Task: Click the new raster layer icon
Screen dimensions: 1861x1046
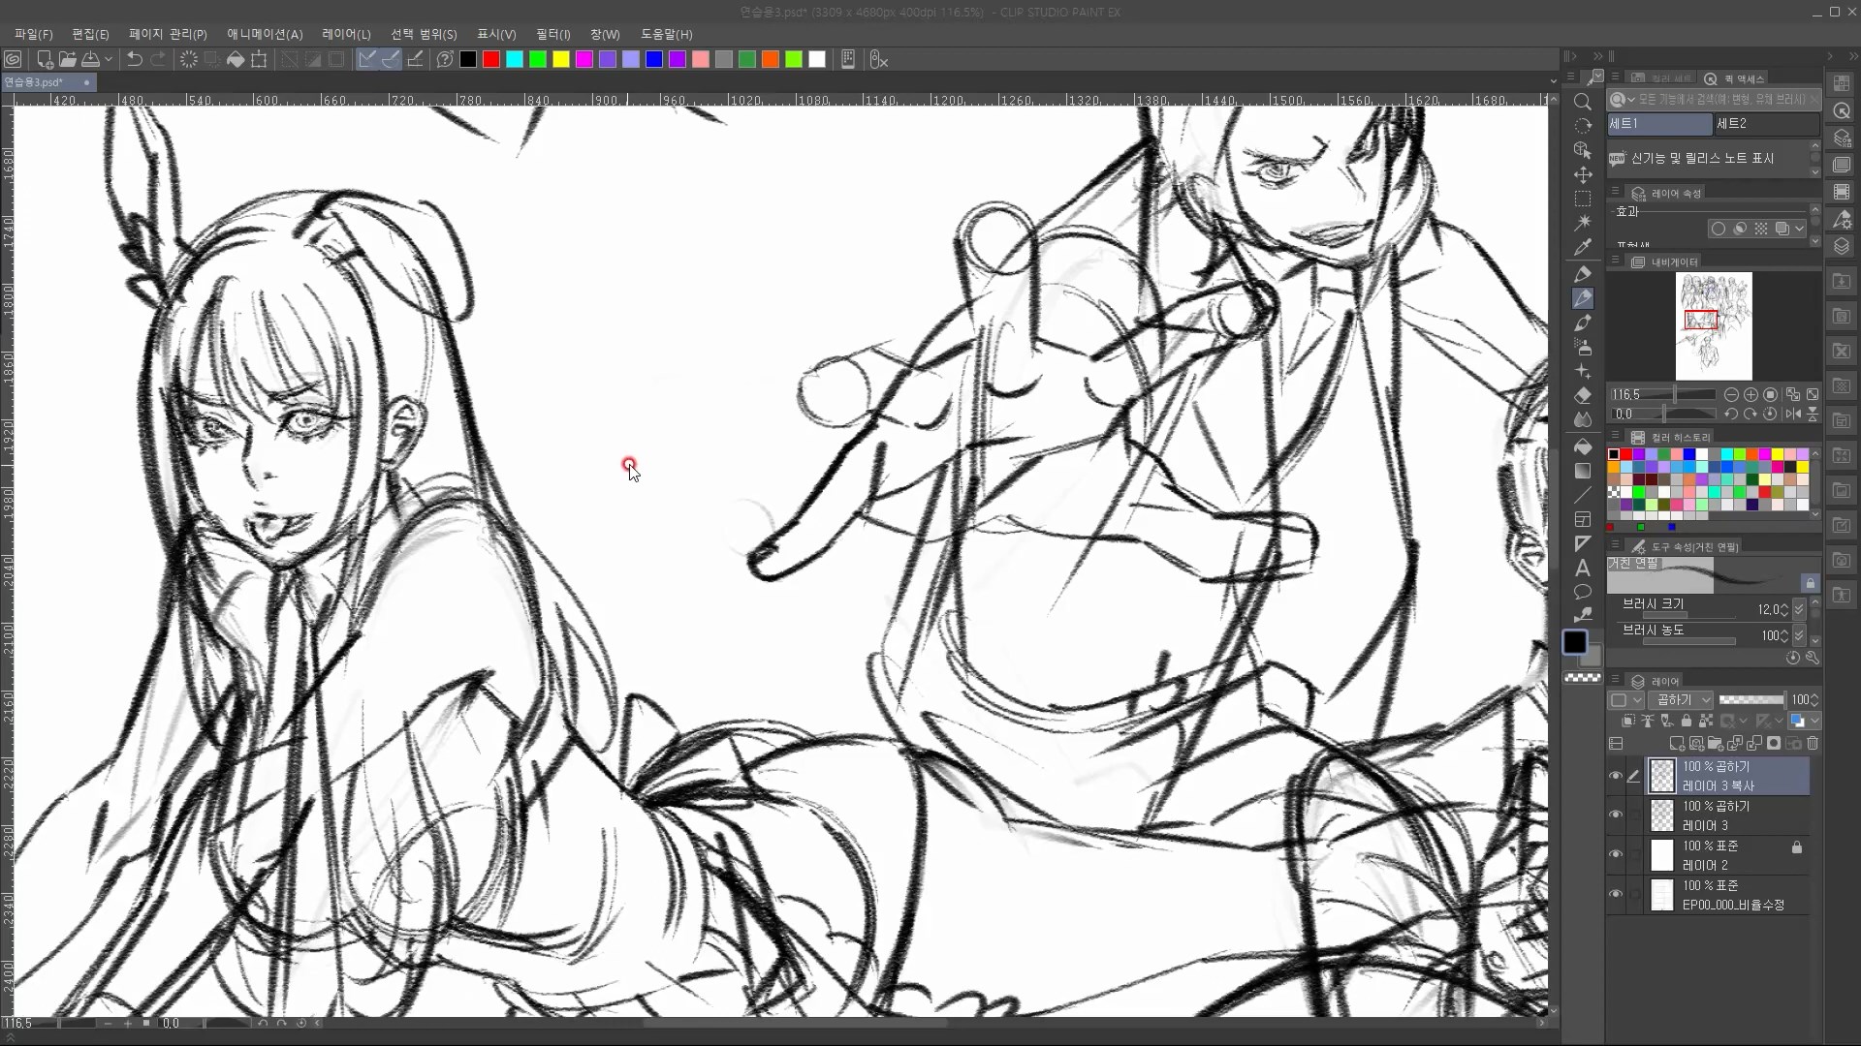Action: coord(1676,744)
